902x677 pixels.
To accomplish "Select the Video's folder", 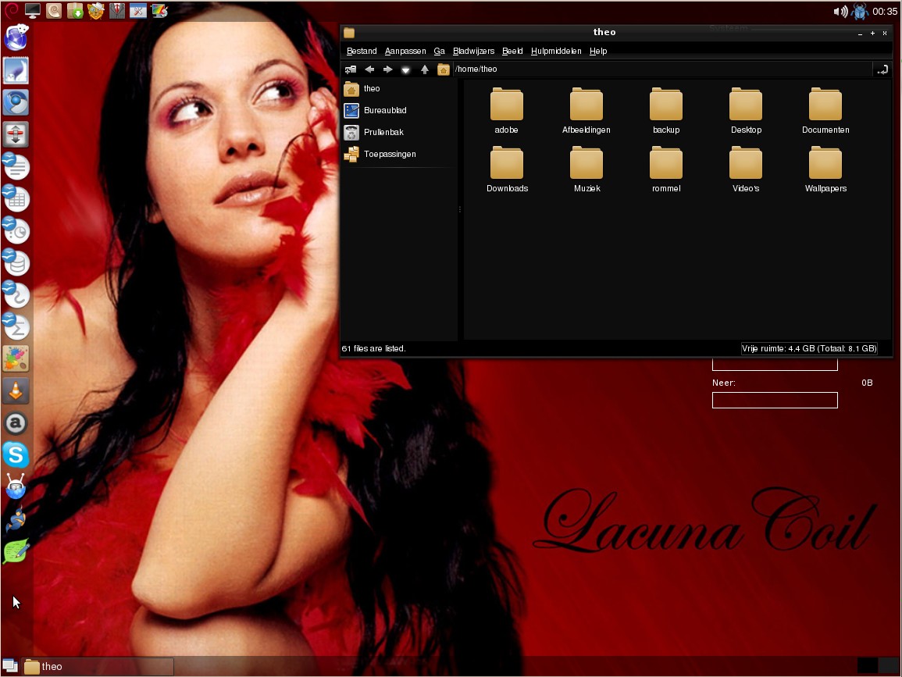I will click(746, 169).
